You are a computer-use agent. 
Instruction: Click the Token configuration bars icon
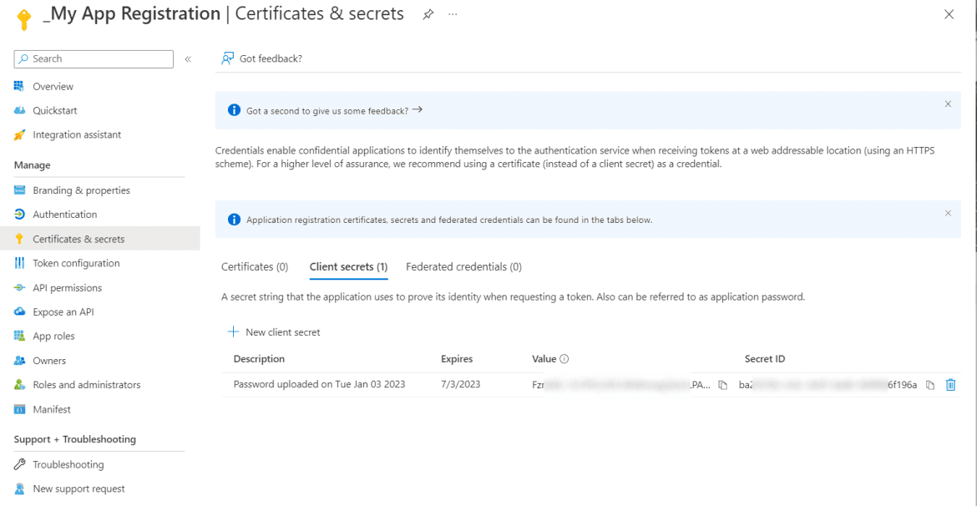[x=19, y=263]
